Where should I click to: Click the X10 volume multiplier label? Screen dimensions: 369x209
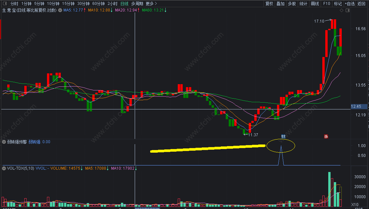point(355,204)
